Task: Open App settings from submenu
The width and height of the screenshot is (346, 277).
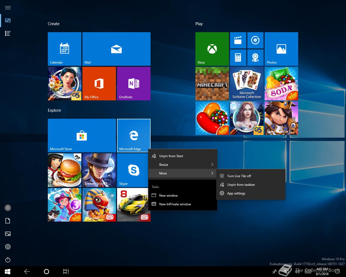Action: pos(251,193)
